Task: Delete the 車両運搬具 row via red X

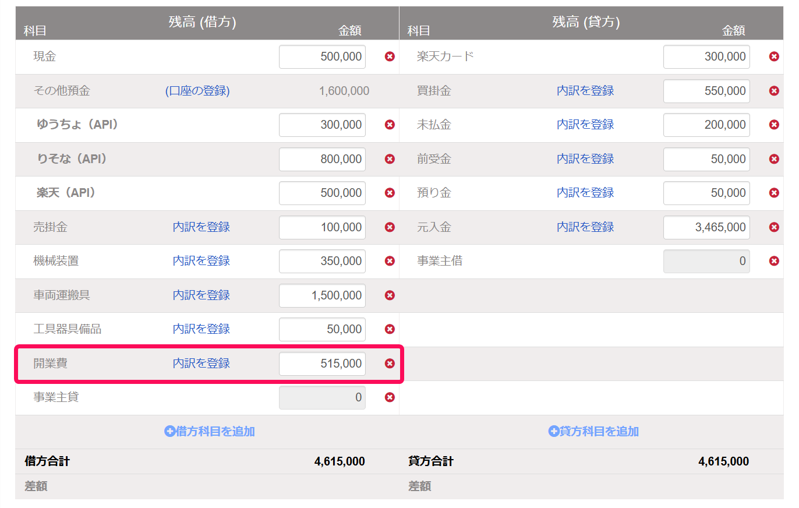Action: 390,295
